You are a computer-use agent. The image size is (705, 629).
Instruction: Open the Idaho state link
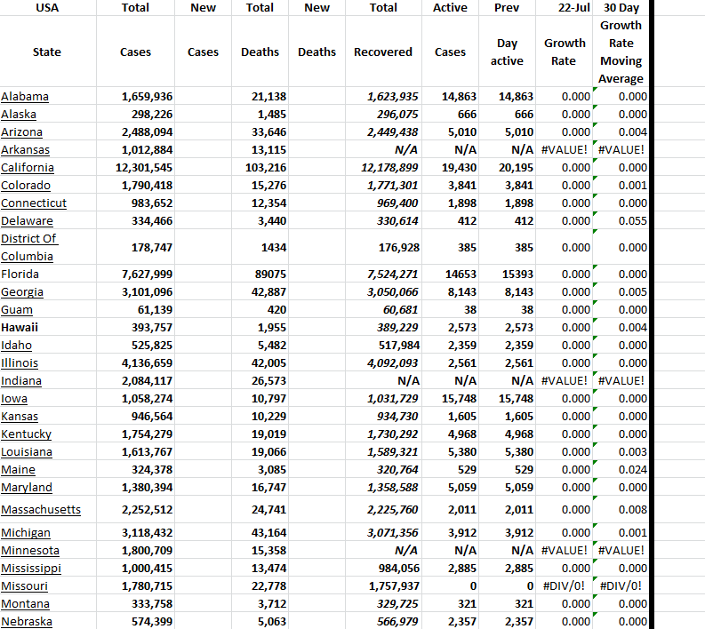click(x=16, y=345)
